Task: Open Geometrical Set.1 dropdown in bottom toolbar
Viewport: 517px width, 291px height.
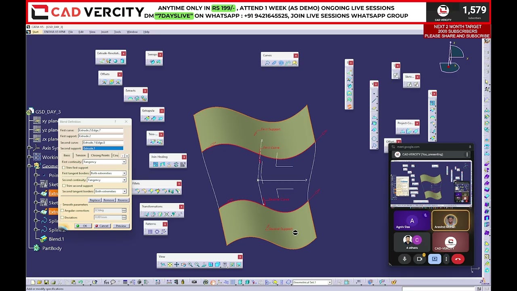Action: click(x=330, y=283)
